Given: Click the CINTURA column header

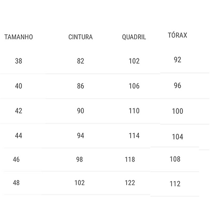Looking at the screenshot, I should (x=80, y=37).
